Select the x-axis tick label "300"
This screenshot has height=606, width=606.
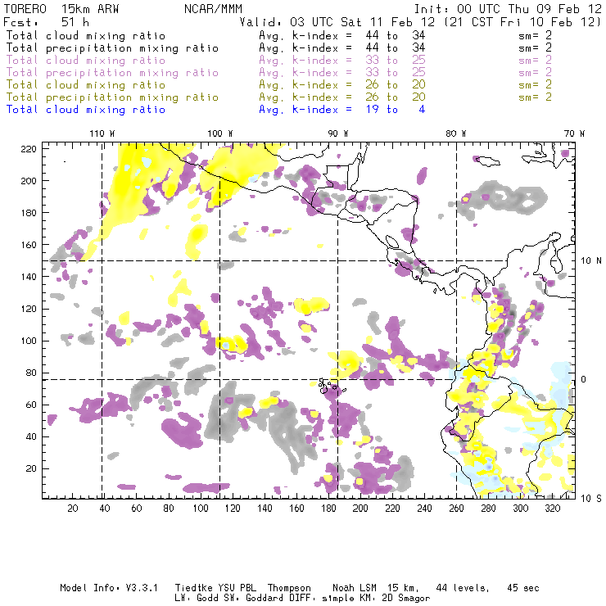coord(521,509)
